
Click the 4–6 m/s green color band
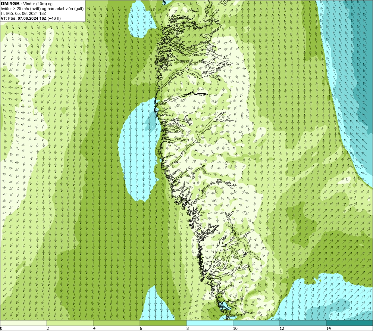[116, 323]
